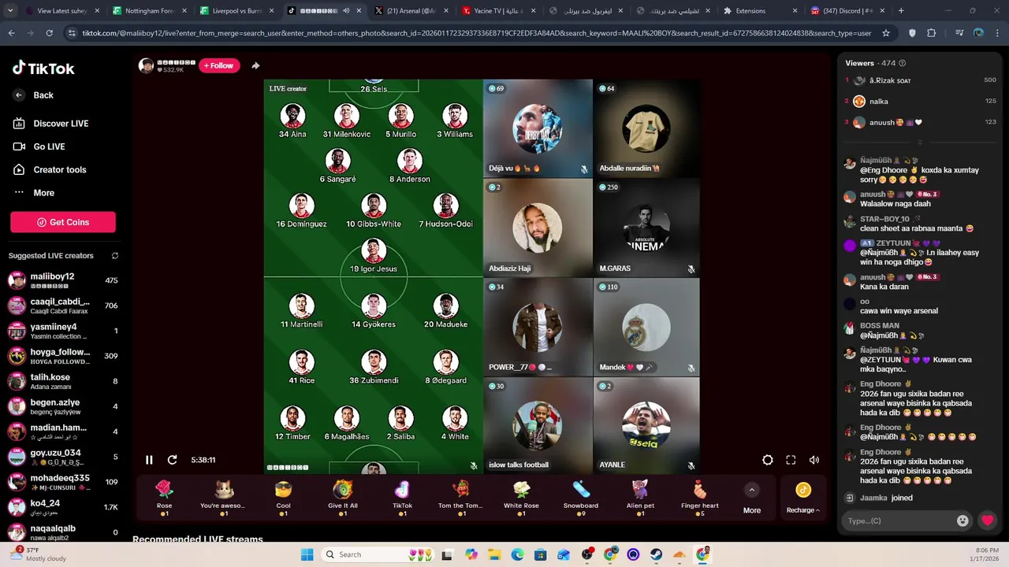Mute the live stream volume
This screenshot has height=567, width=1009.
814,460
